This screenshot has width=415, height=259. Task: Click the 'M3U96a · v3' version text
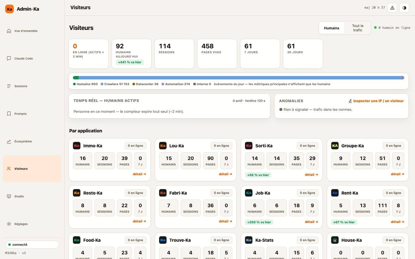click(x=16, y=253)
